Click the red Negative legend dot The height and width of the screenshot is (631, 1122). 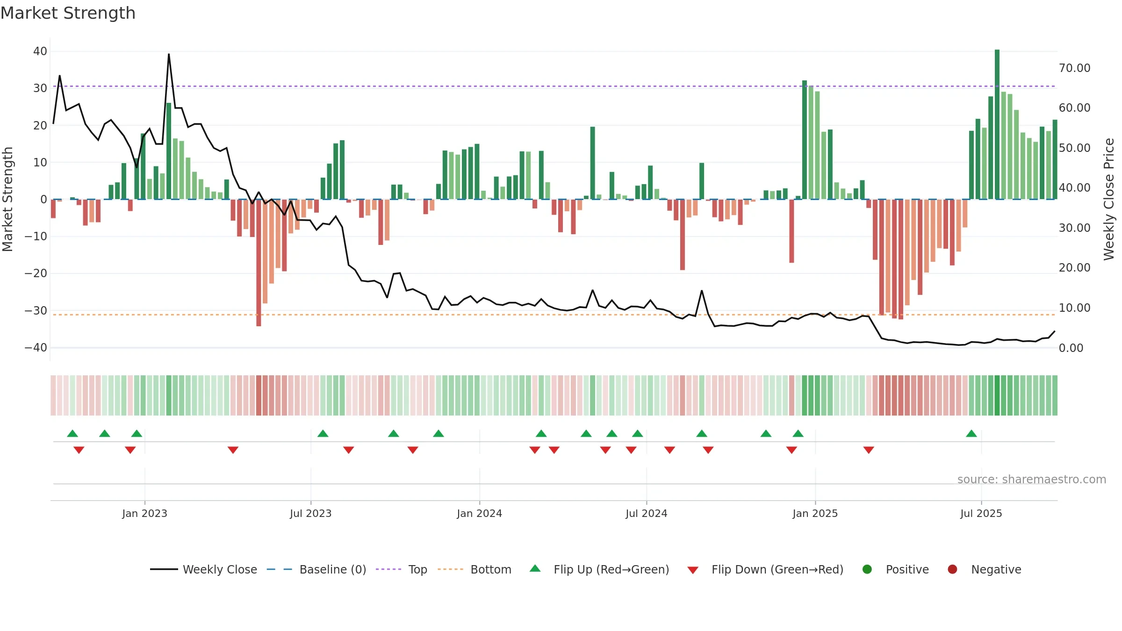point(952,569)
